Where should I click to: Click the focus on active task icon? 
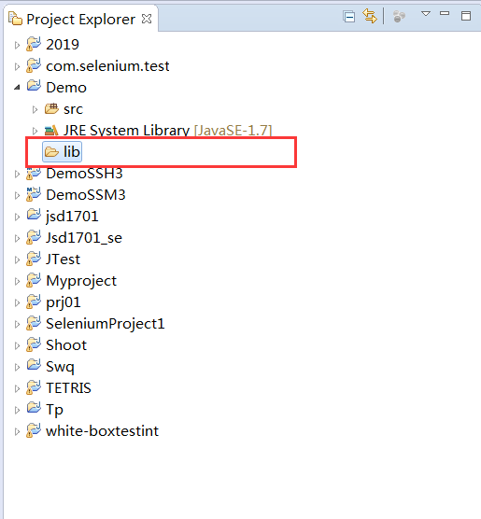(399, 16)
